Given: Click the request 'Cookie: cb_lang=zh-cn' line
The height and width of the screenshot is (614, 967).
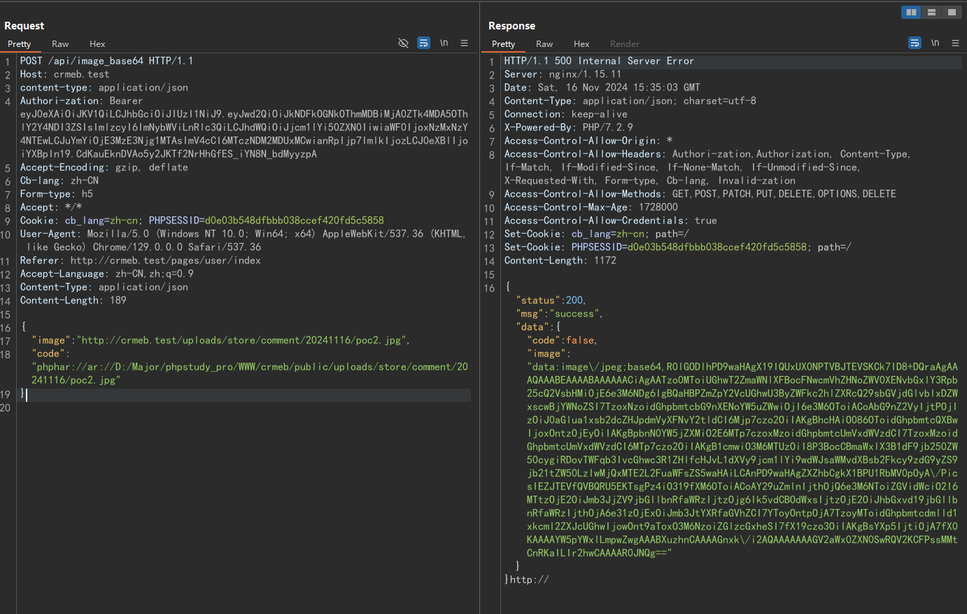Looking at the screenshot, I should tap(202, 221).
